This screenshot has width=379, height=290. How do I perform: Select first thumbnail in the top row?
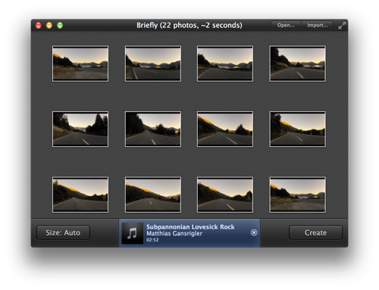point(80,64)
